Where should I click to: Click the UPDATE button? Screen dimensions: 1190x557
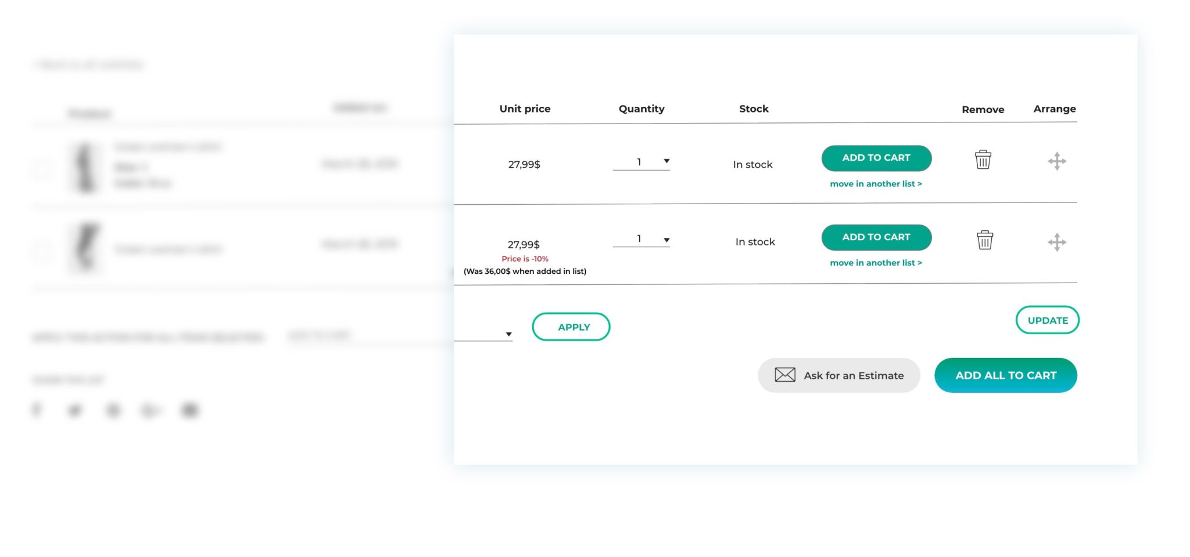click(1047, 320)
